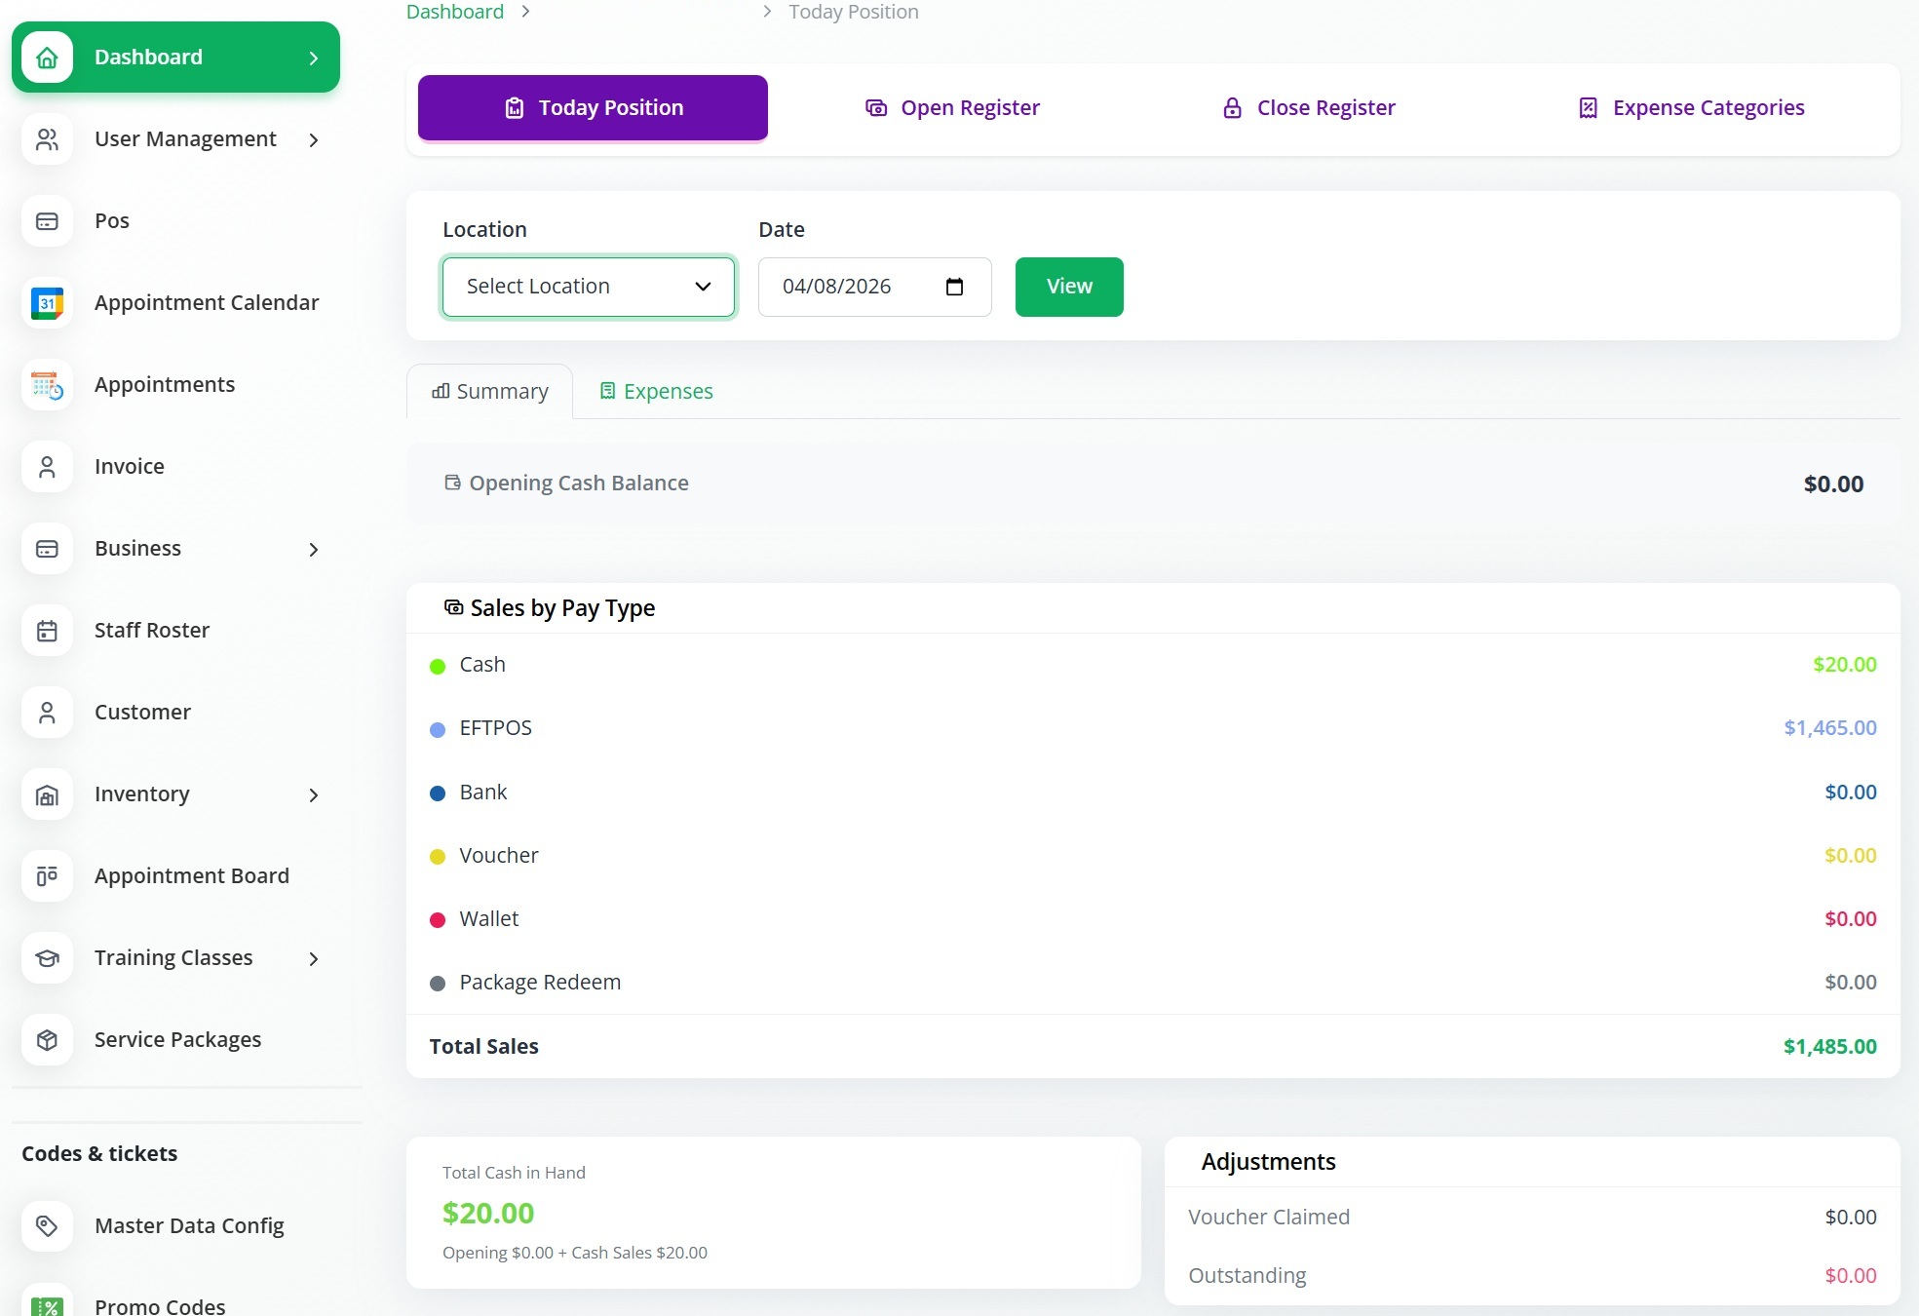The height and width of the screenshot is (1316, 1919).
Task: Open the Select Location dropdown
Action: click(589, 287)
